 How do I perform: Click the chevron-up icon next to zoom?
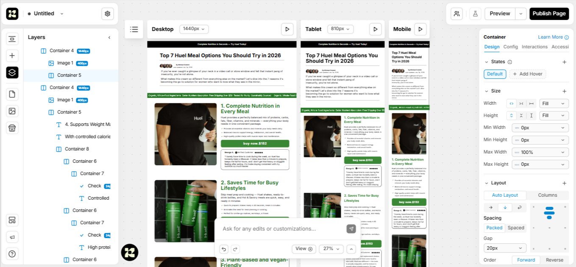[x=351, y=249]
